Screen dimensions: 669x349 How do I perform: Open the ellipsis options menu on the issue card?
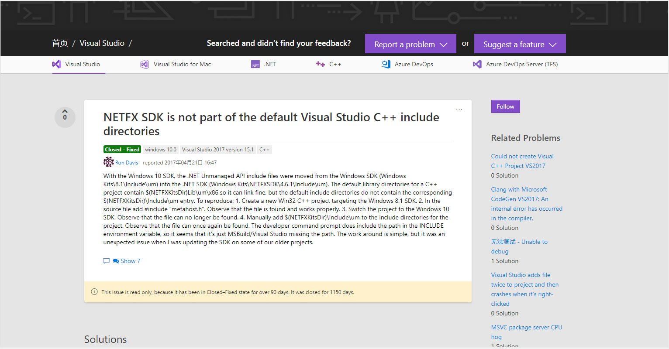click(459, 109)
